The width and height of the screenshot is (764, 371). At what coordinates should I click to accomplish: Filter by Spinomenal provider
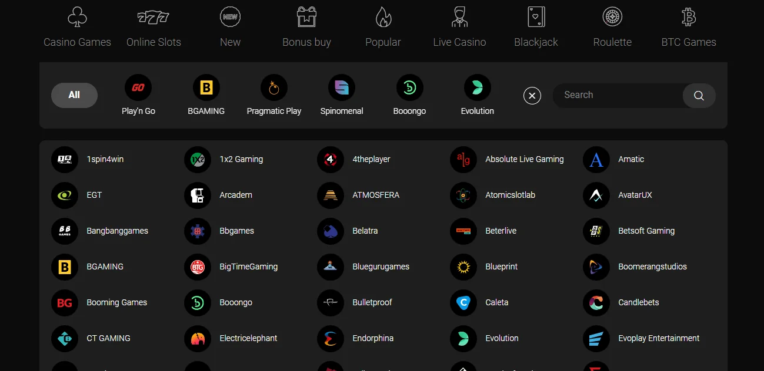pos(342,95)
